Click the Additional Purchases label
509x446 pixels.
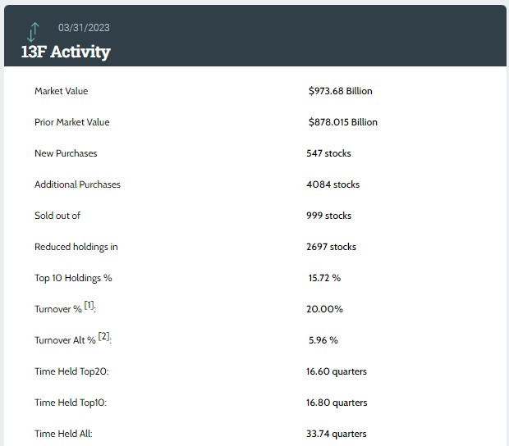point(77,184)
